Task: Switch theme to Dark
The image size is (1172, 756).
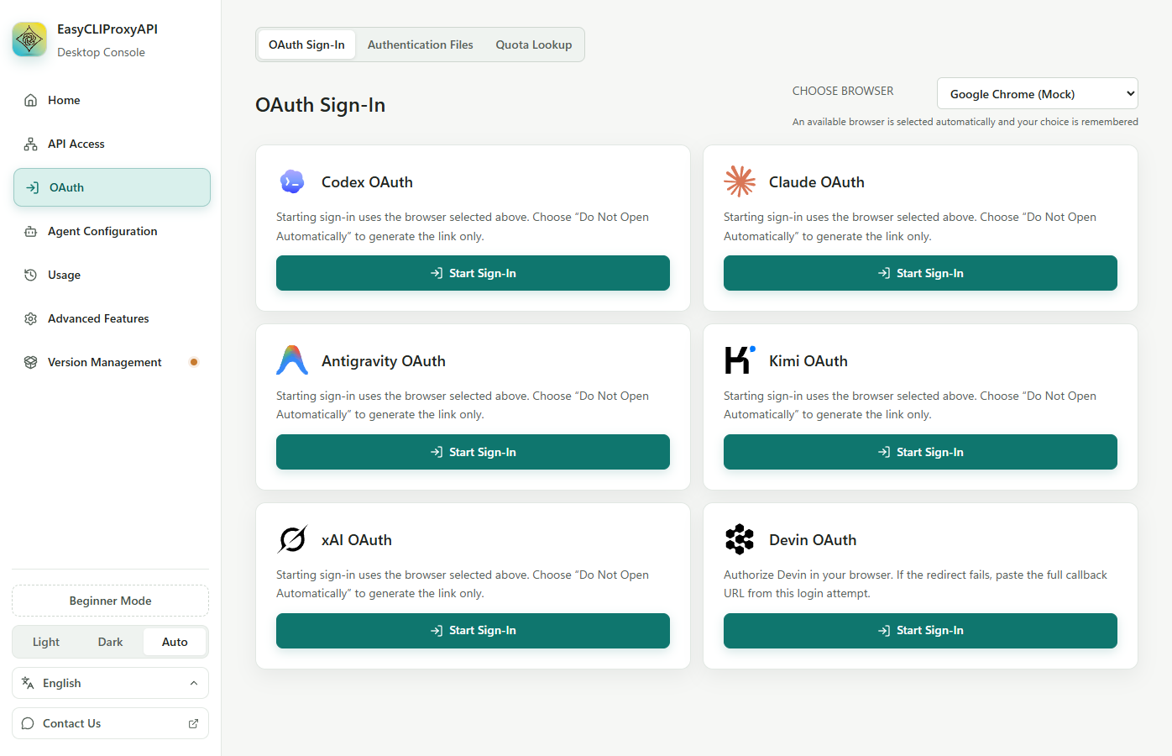Action: [110, 642]
